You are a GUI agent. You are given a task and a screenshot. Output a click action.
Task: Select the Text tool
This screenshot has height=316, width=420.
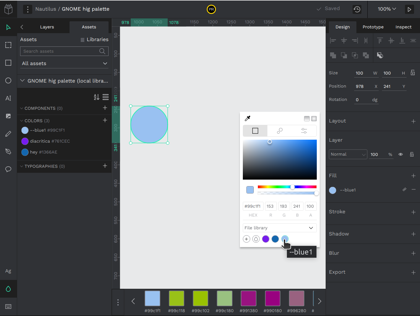click(x=8, y=98)
